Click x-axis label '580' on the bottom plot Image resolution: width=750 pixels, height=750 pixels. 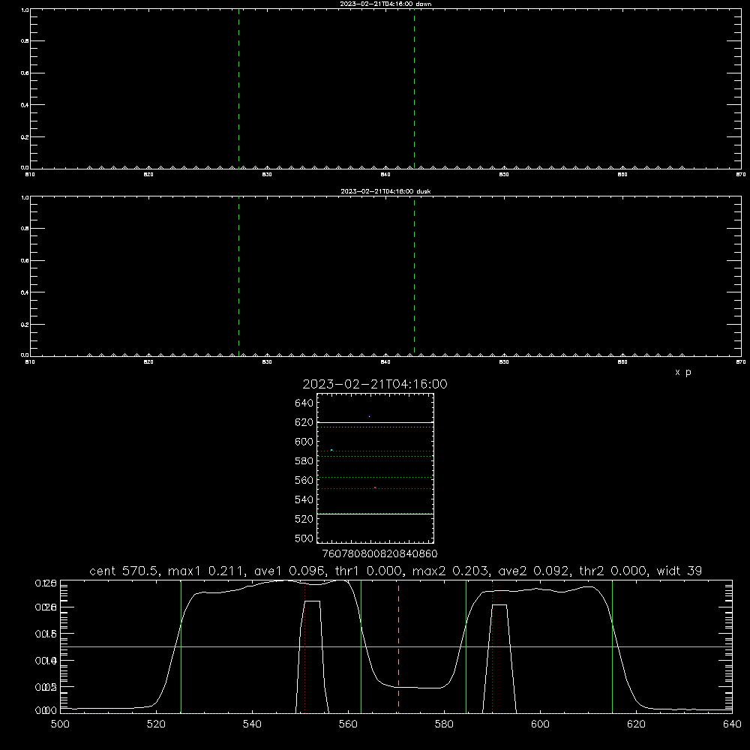(x=444, y=724)
